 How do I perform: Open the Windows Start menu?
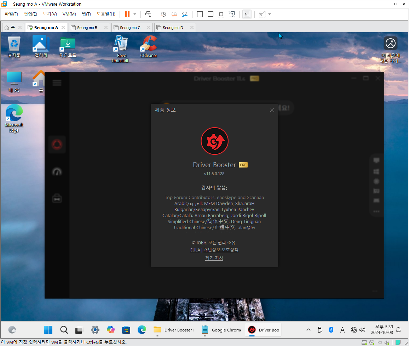point(48,330)
